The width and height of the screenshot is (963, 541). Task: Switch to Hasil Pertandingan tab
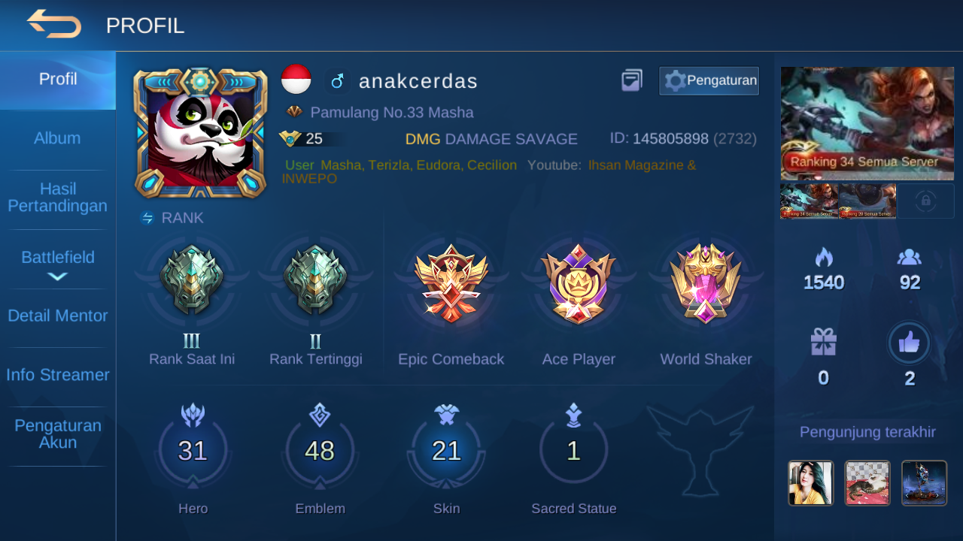click(57, 197)
